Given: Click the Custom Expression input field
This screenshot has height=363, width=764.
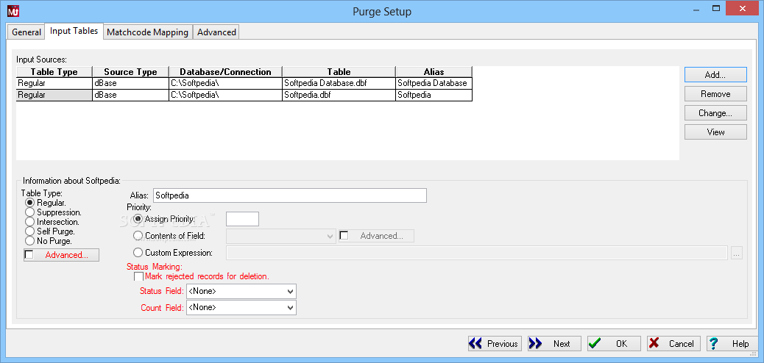Looking at the screenshot, I should pos(478,253).
